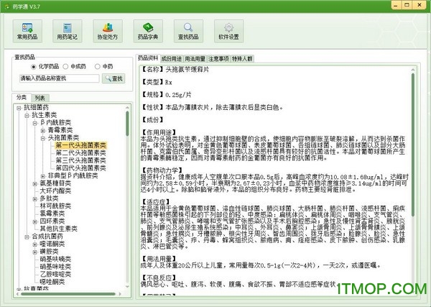Screen dimensions: 431x307
Task: Open 用药笔记 notes icon
Action: pos(68,31)
